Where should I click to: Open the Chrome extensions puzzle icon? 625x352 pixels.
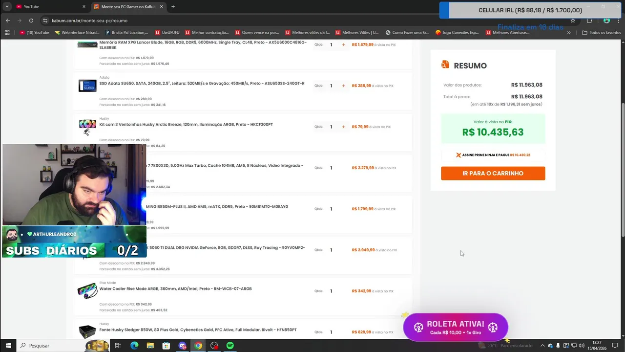pyautogui.click(x=589, y=21)
